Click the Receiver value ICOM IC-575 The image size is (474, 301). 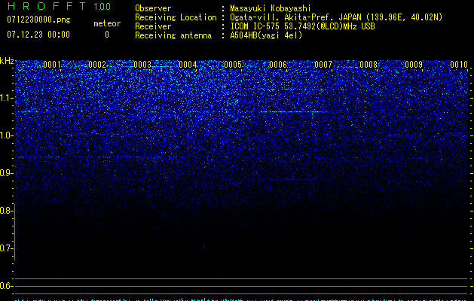point(255,26)
